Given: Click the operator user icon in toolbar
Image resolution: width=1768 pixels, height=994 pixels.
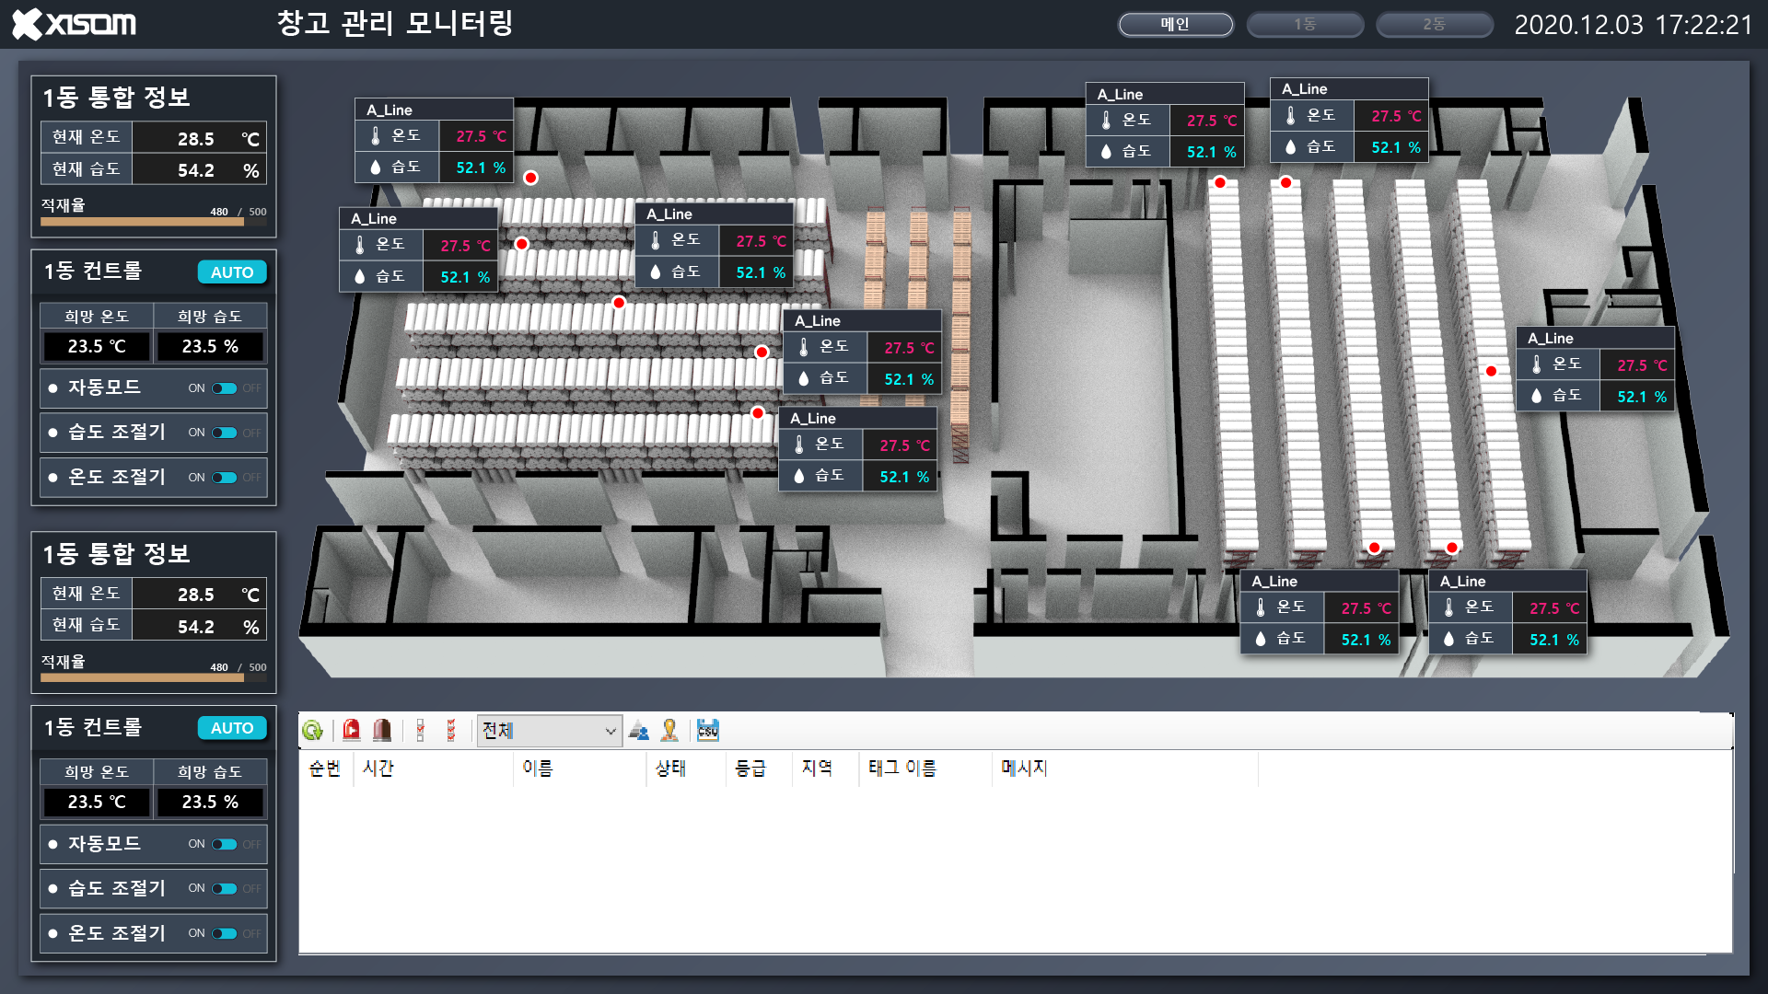Looking at the screenshot, I should click(x=669, y=730).
